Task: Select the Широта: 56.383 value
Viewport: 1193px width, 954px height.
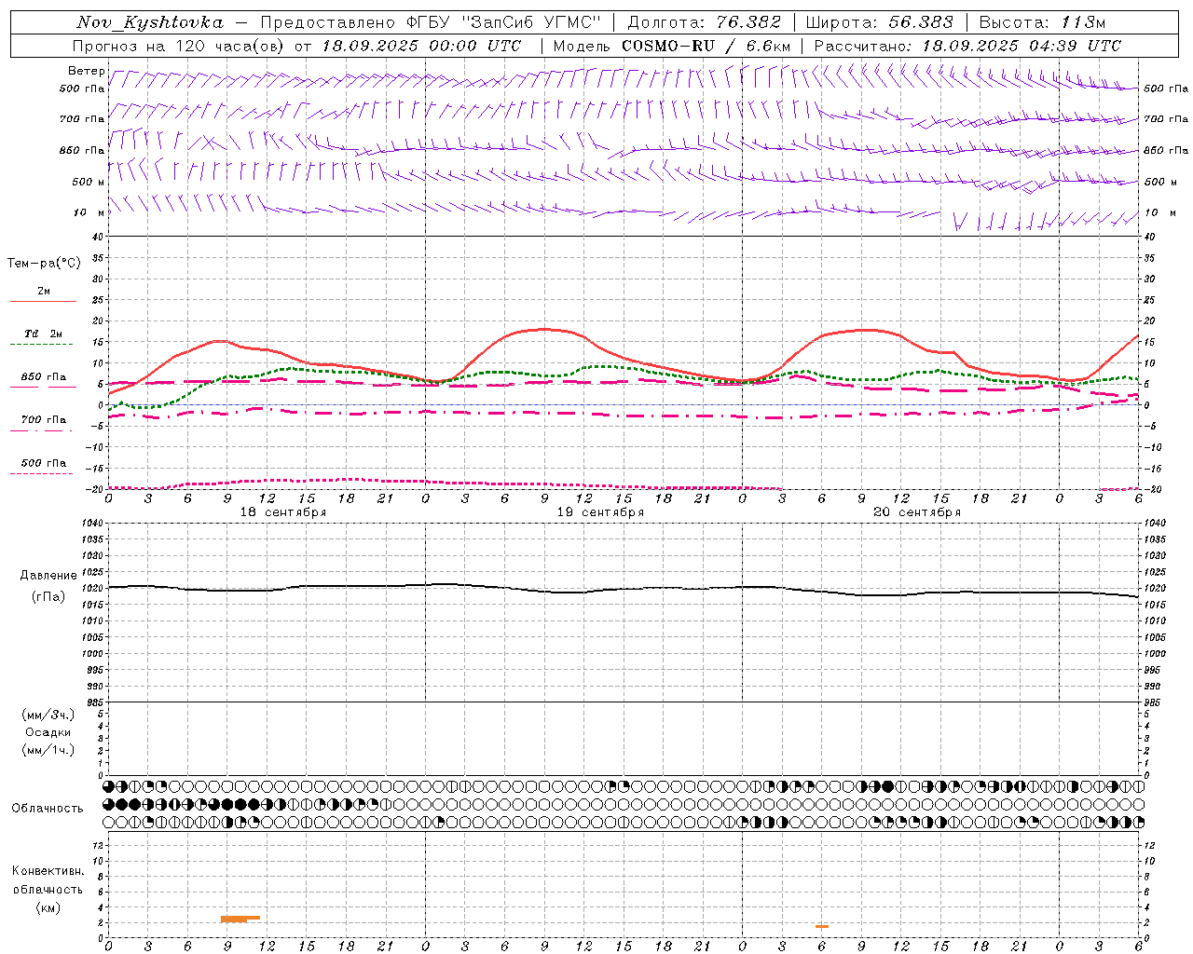Action: [x=880, y=22]
